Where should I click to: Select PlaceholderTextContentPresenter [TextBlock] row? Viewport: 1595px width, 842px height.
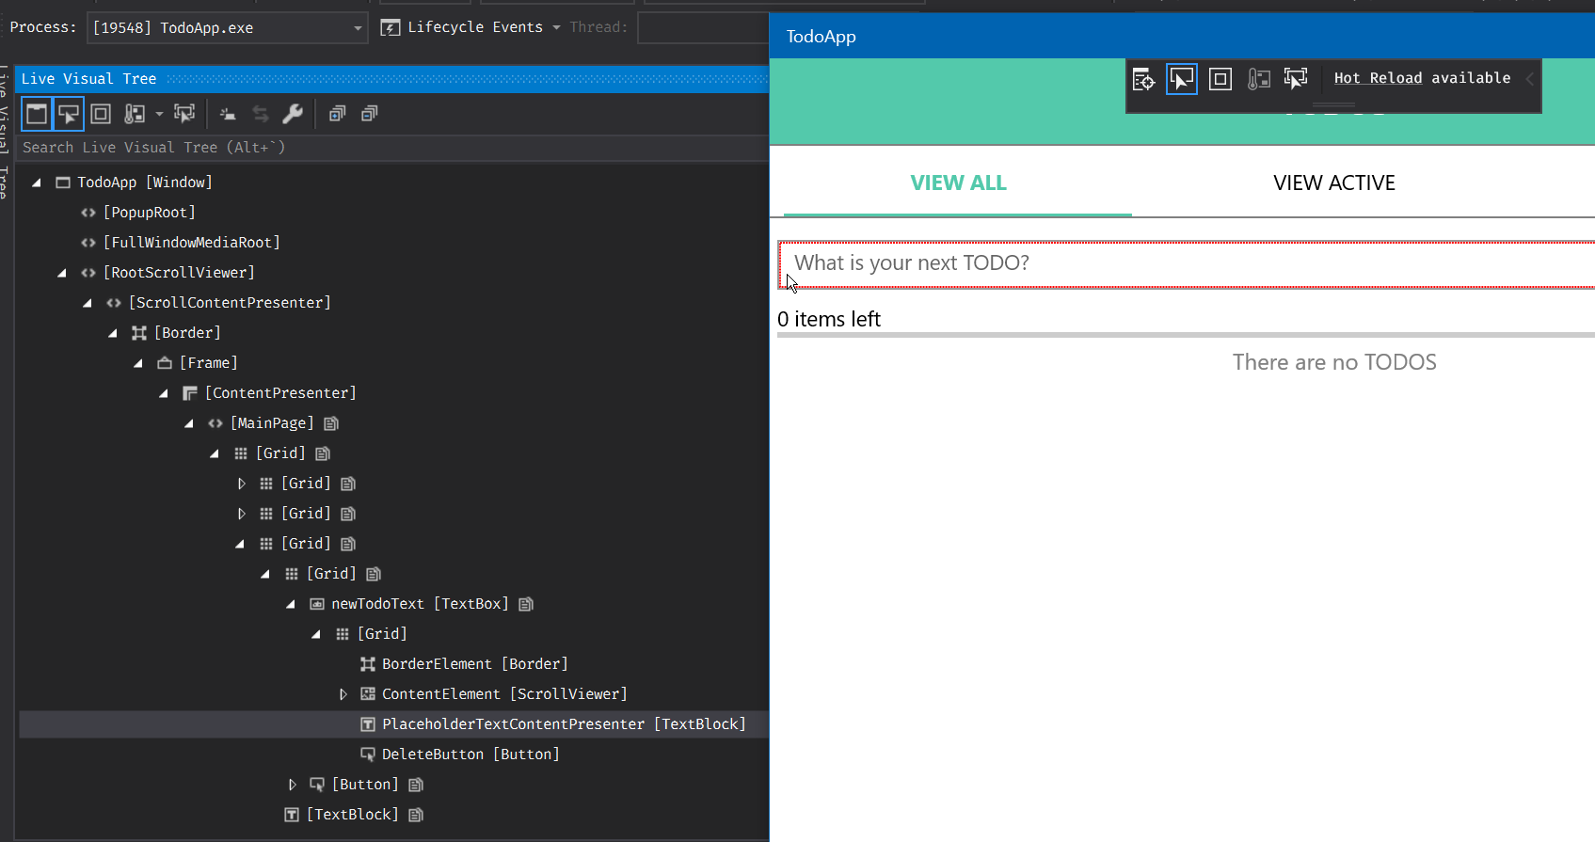coord(393,724)
